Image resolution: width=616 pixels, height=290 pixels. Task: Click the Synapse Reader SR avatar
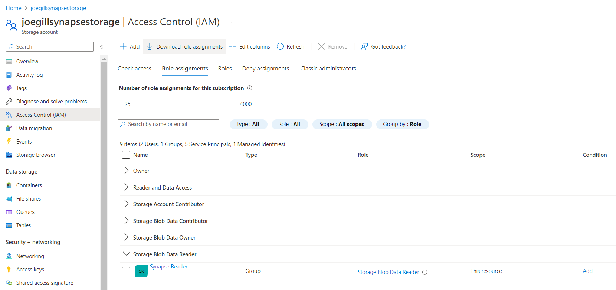coord(141,271)
